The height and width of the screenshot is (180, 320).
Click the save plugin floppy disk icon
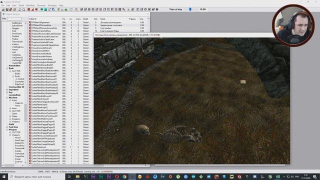pos(7,9)
